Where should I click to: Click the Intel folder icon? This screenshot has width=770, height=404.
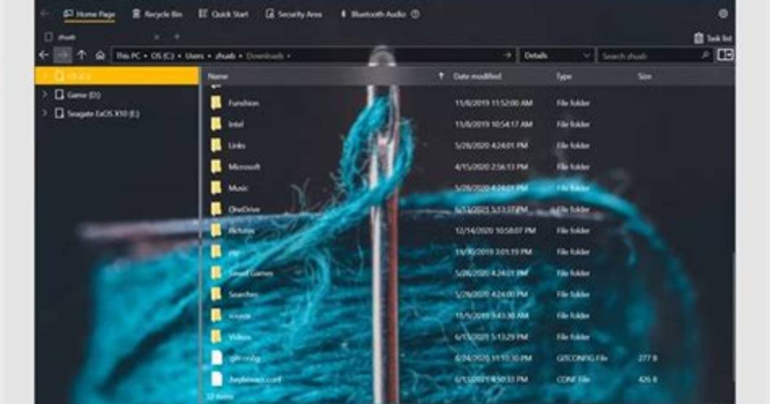click(216, 124)
